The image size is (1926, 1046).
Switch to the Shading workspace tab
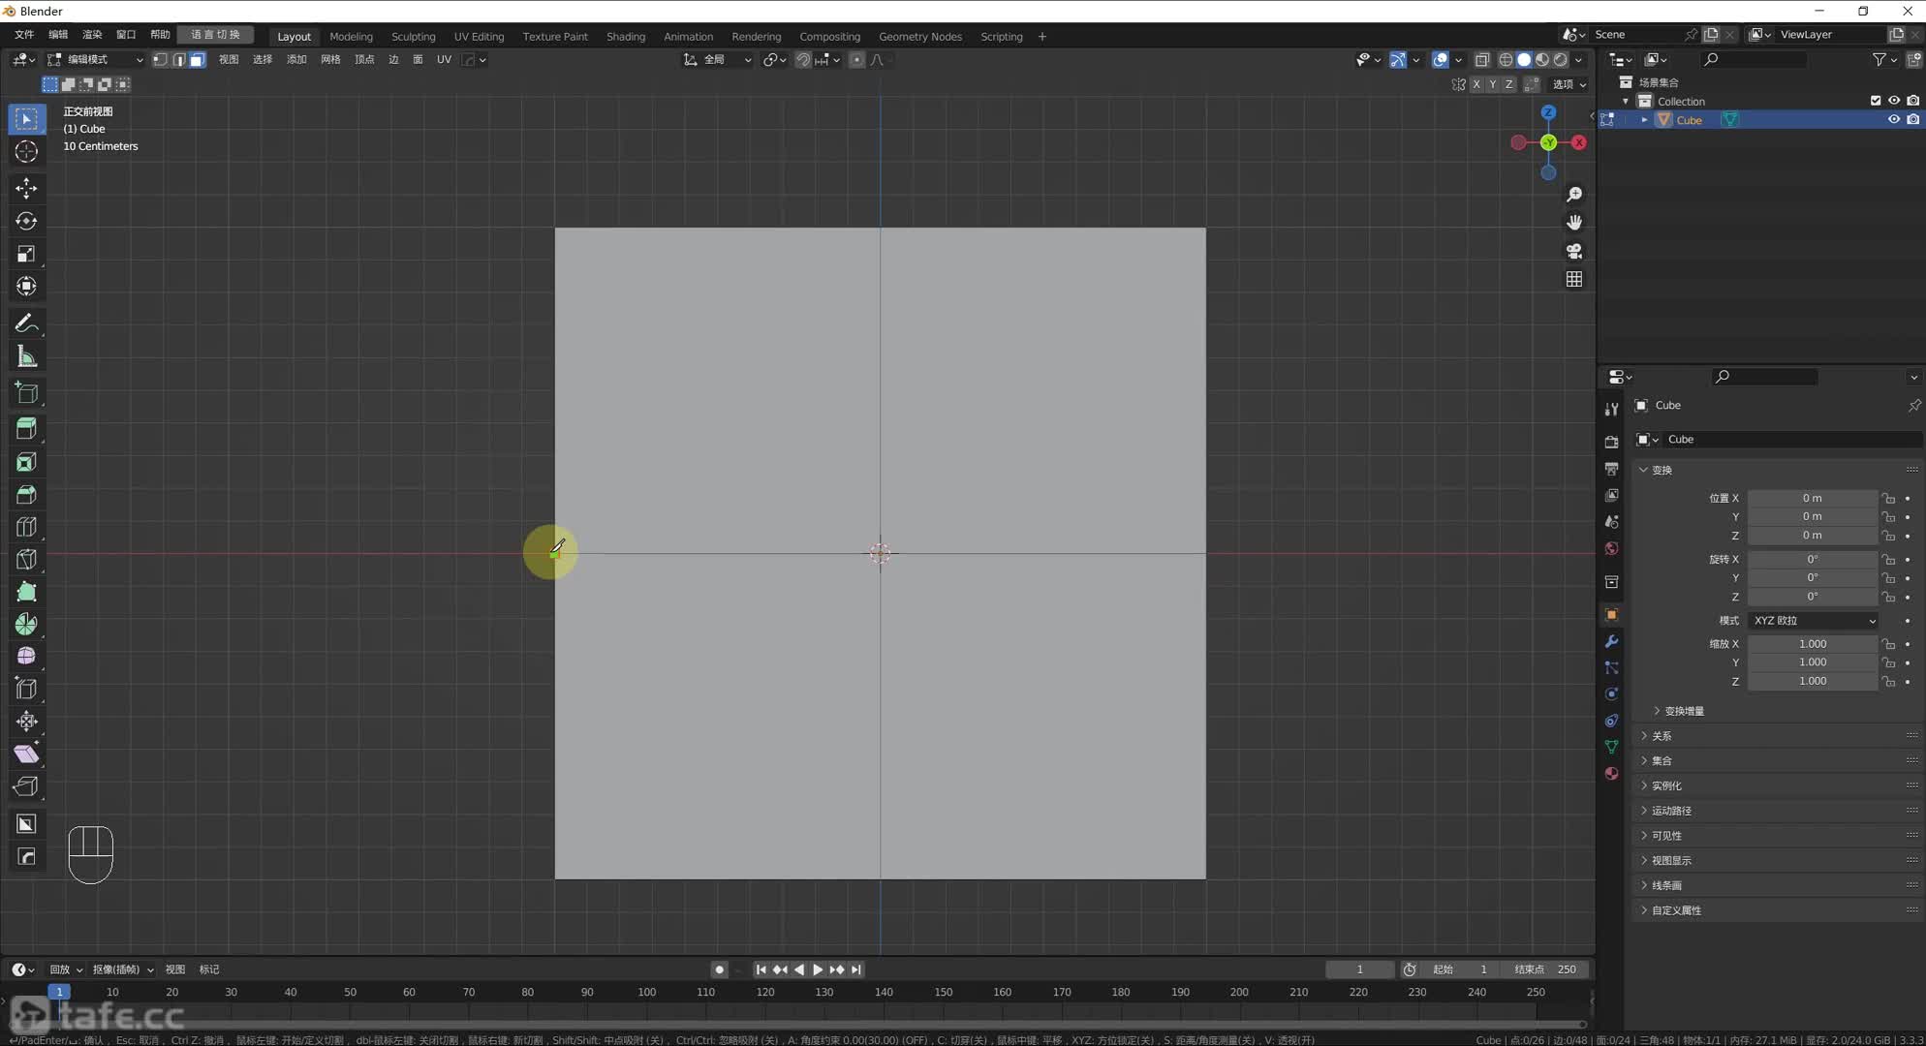(x=626, y=37)
